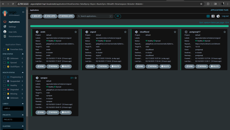The image size is (230, 130).
Task: Click the New App button
Action: [x=36, y=16]
